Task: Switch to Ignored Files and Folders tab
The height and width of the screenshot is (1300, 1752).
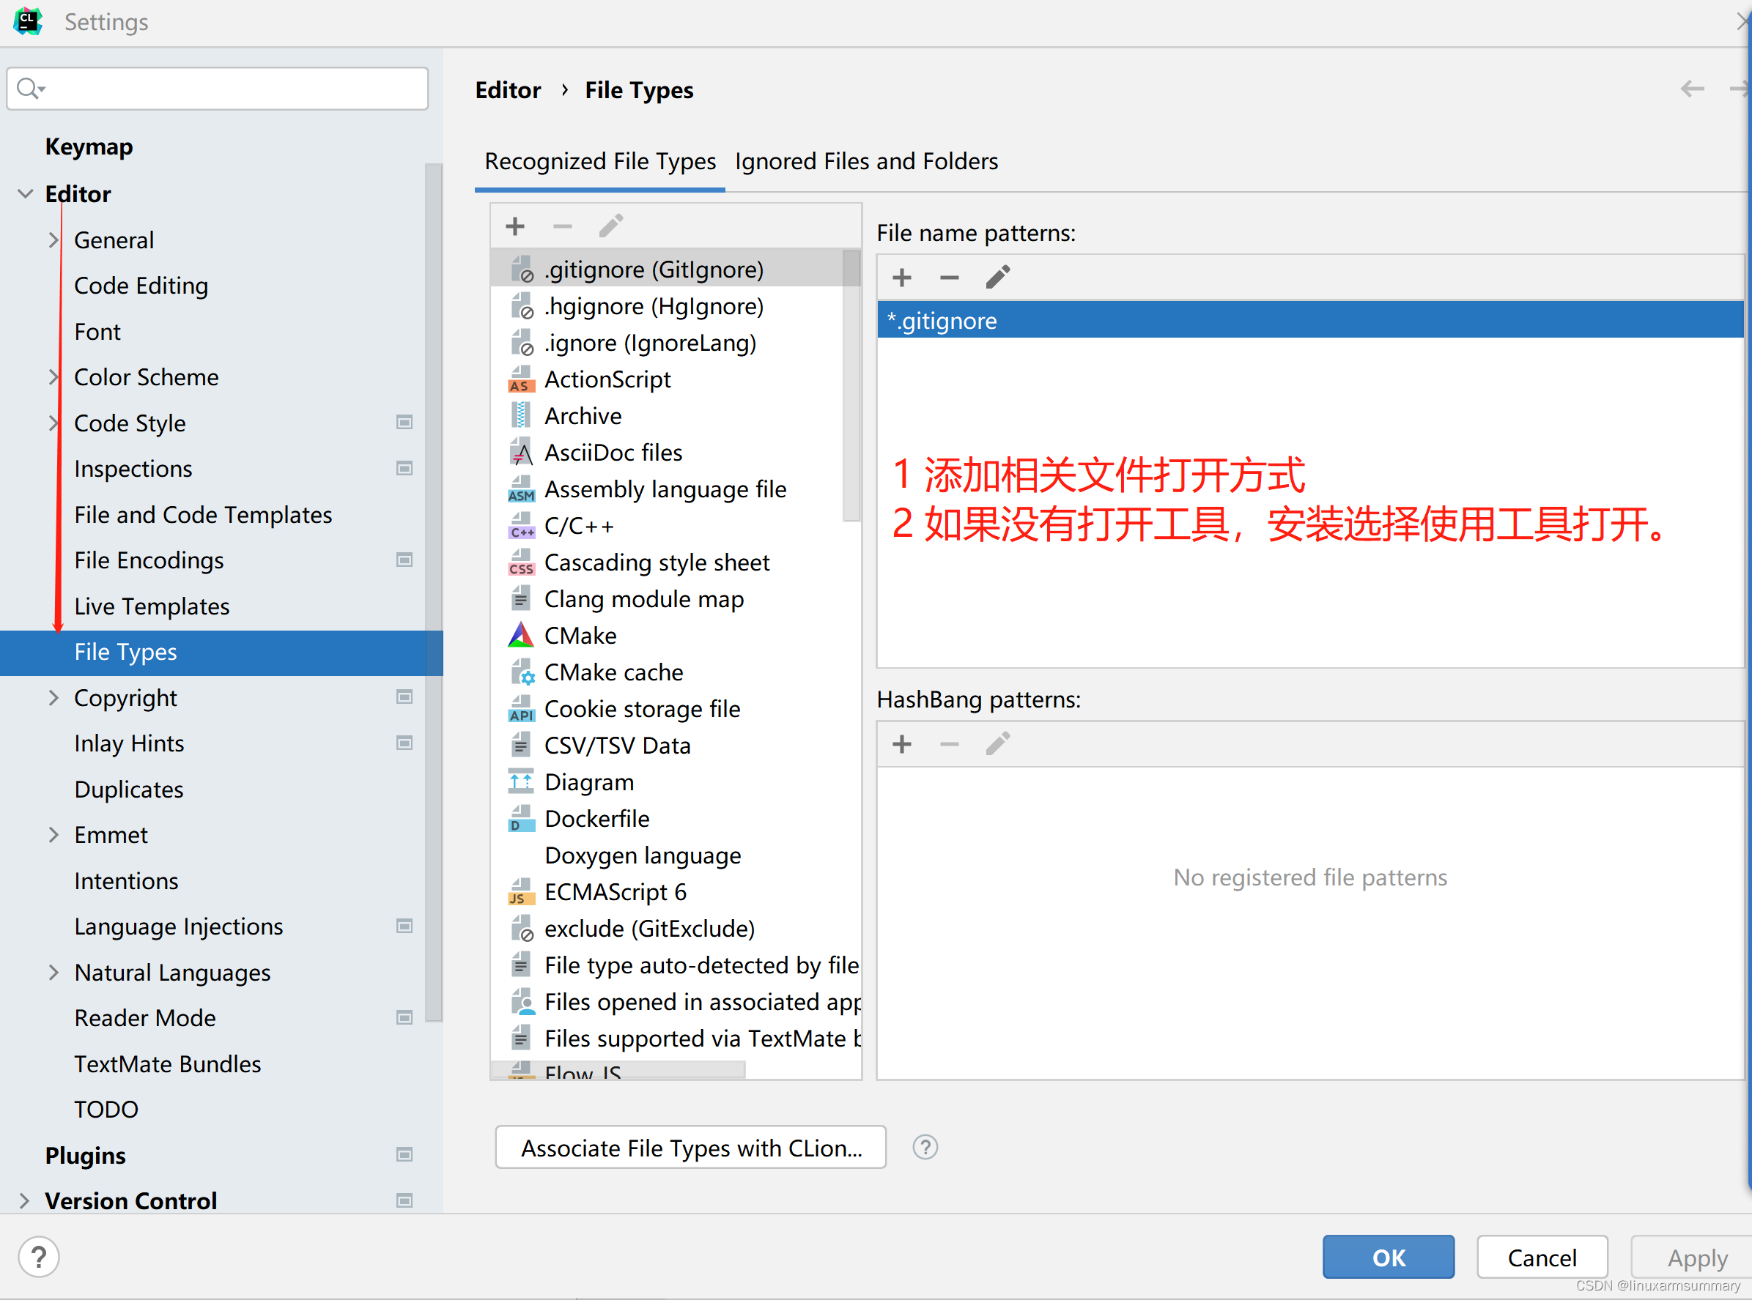Action: point(866,161)
